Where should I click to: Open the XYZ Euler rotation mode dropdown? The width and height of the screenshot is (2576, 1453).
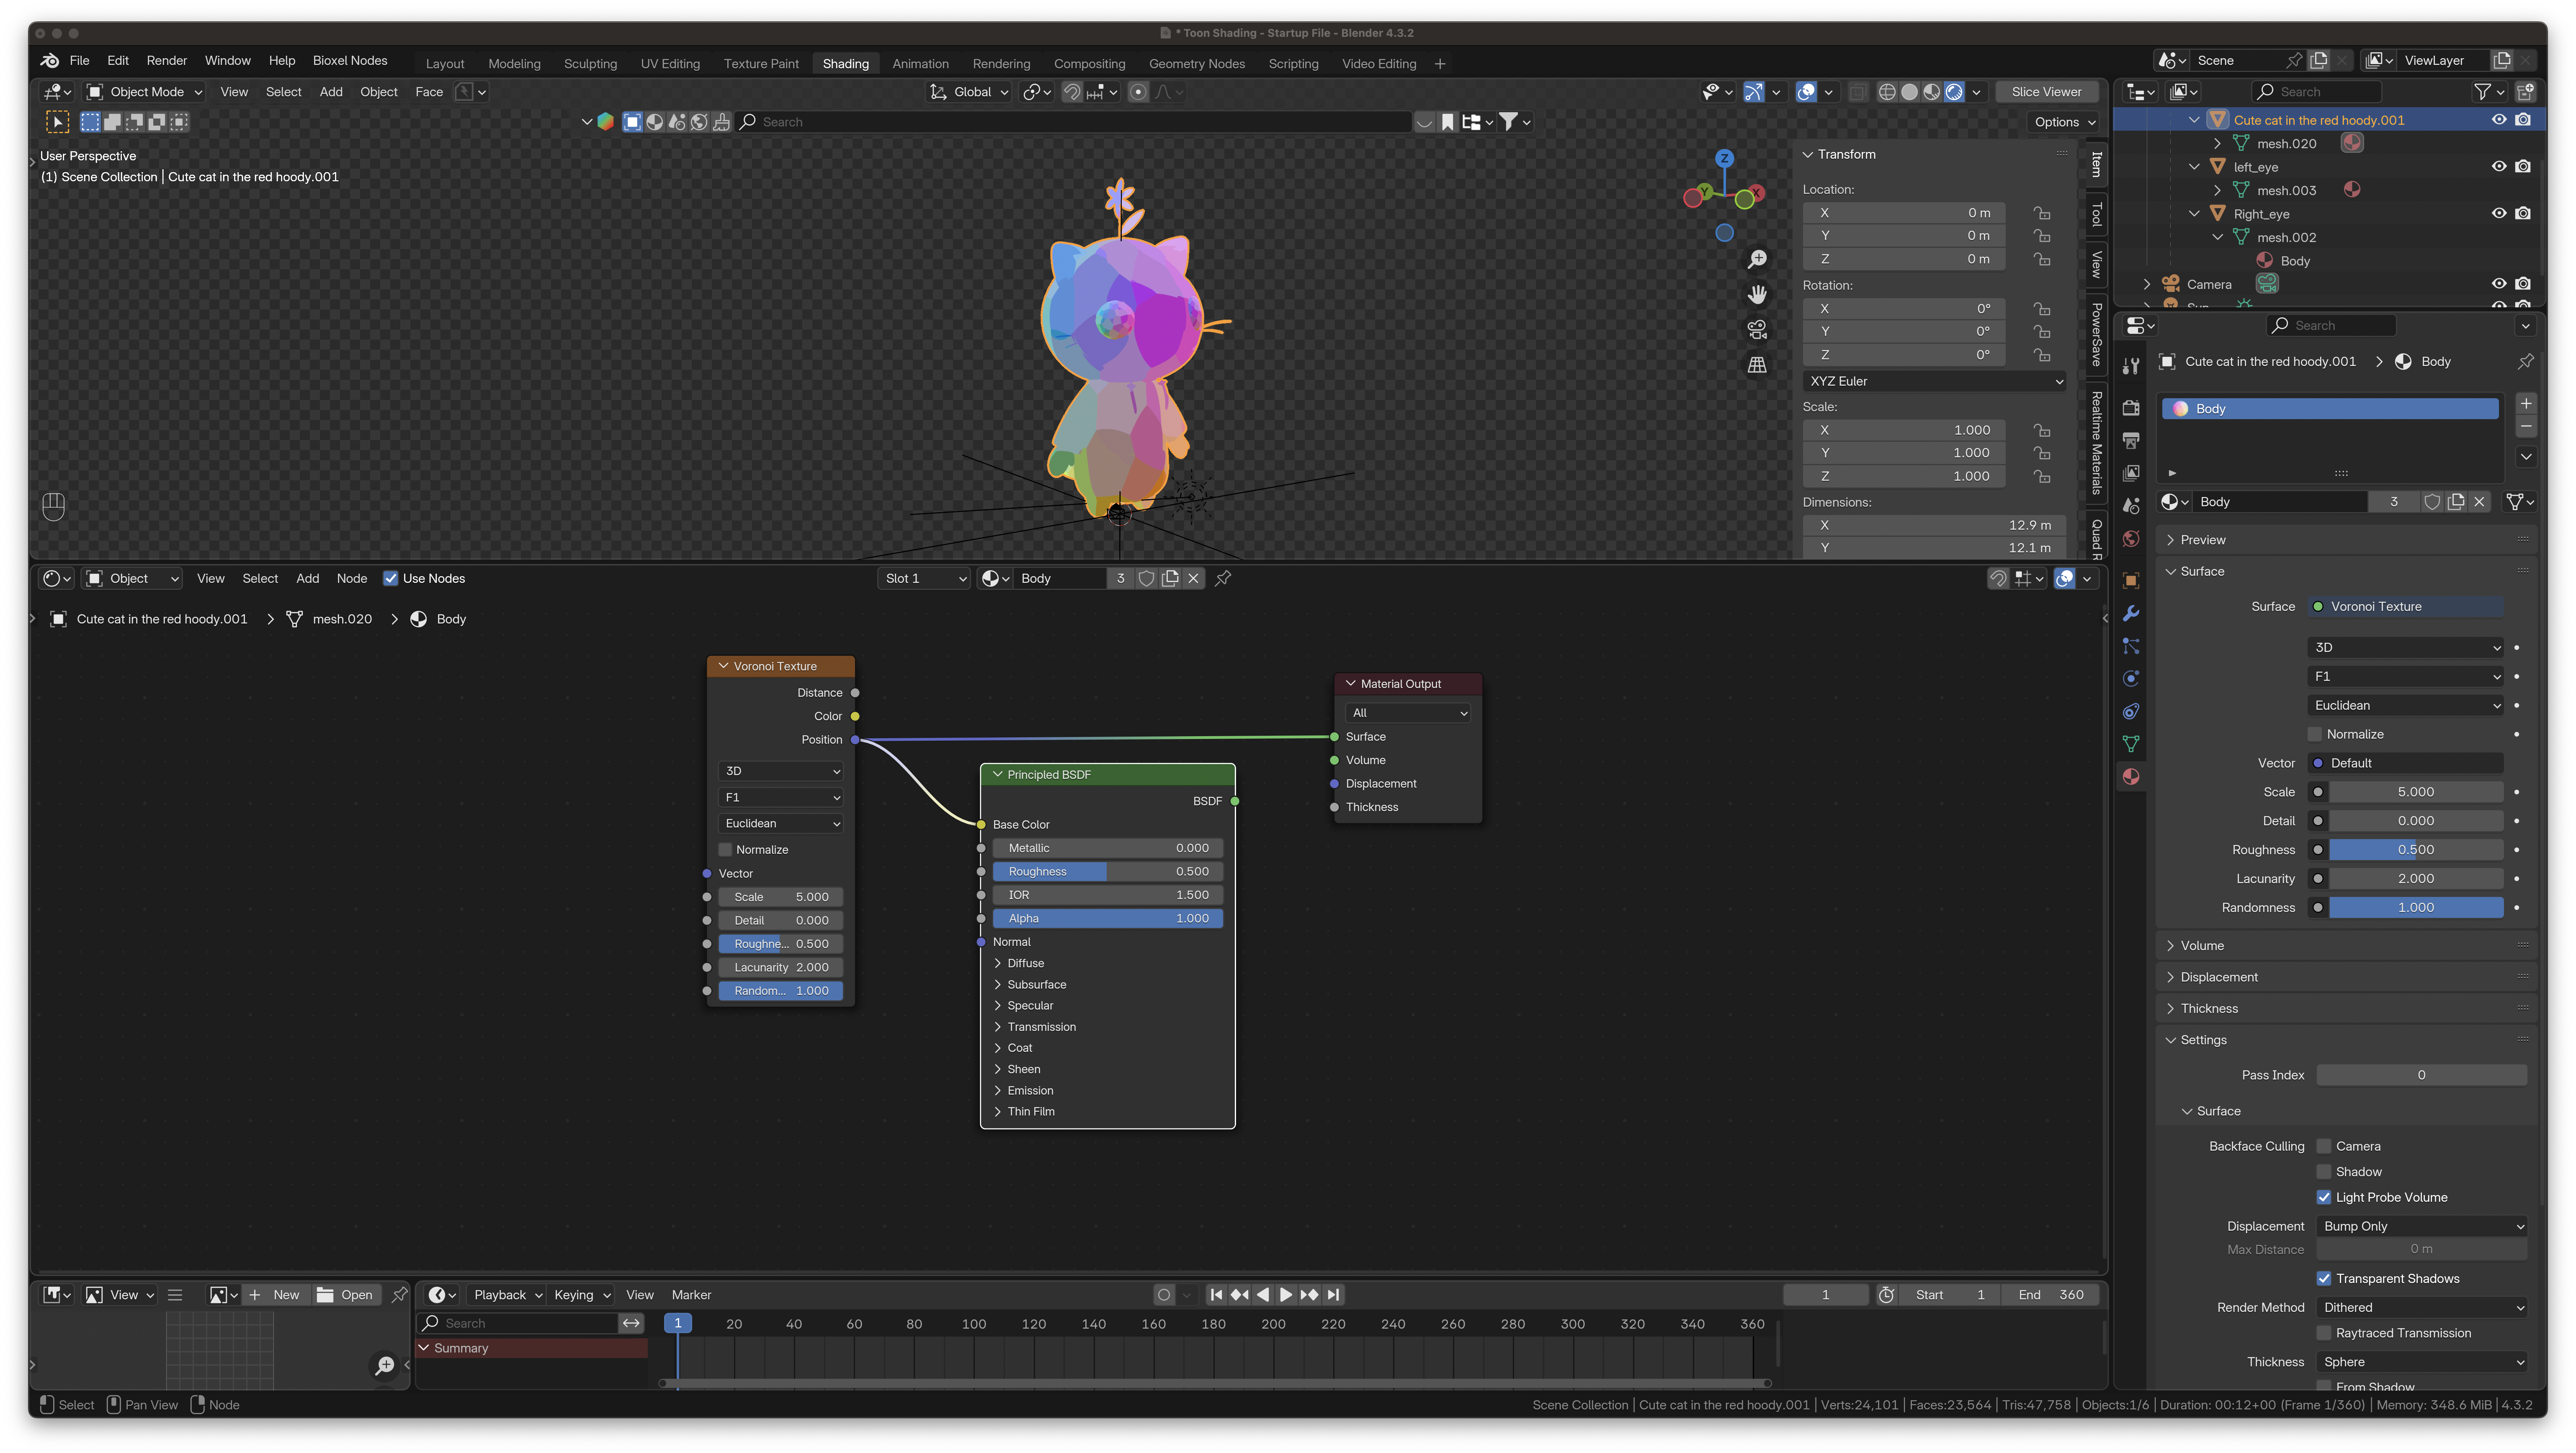click(x=1935, y=381)
